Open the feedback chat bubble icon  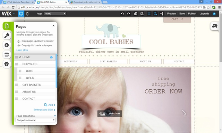coord(215,26)
